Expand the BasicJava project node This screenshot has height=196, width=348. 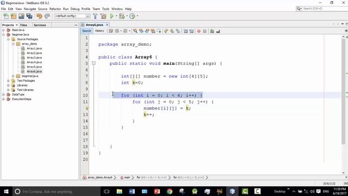3,30
